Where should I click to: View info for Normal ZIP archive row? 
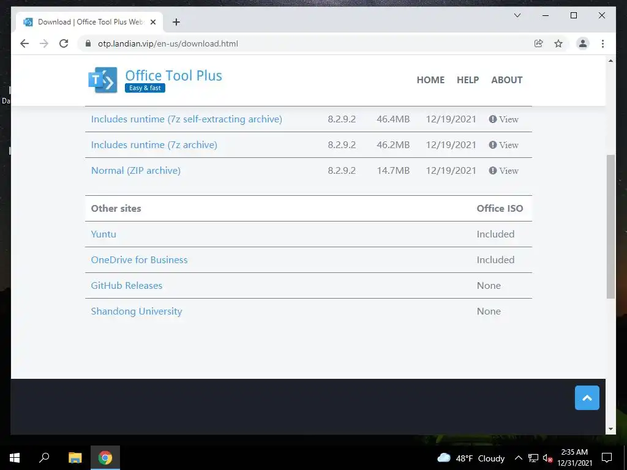pos(503,171)
